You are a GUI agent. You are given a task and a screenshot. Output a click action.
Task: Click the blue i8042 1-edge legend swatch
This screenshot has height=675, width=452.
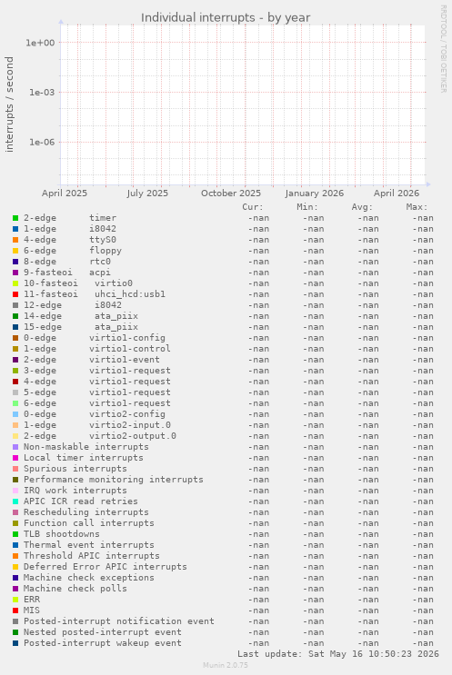coord(15,229)
